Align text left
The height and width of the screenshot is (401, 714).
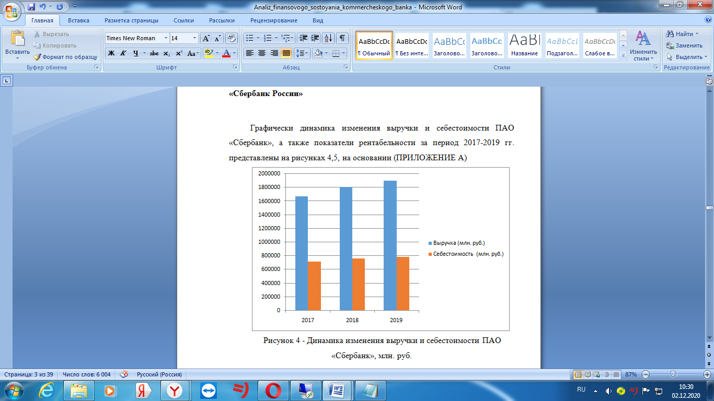pyautogui.click(x=250, y=53)
